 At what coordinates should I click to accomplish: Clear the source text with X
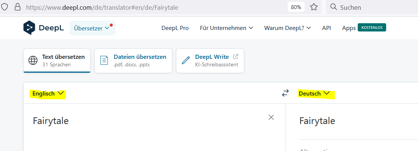coord(271,117)
